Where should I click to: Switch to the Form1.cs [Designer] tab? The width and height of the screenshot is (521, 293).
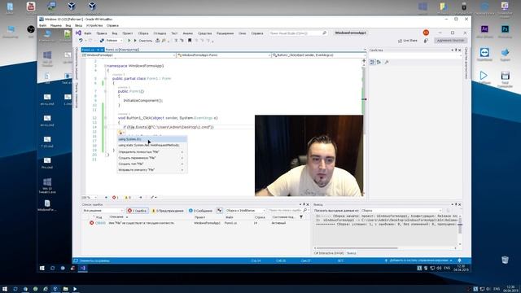122,50
